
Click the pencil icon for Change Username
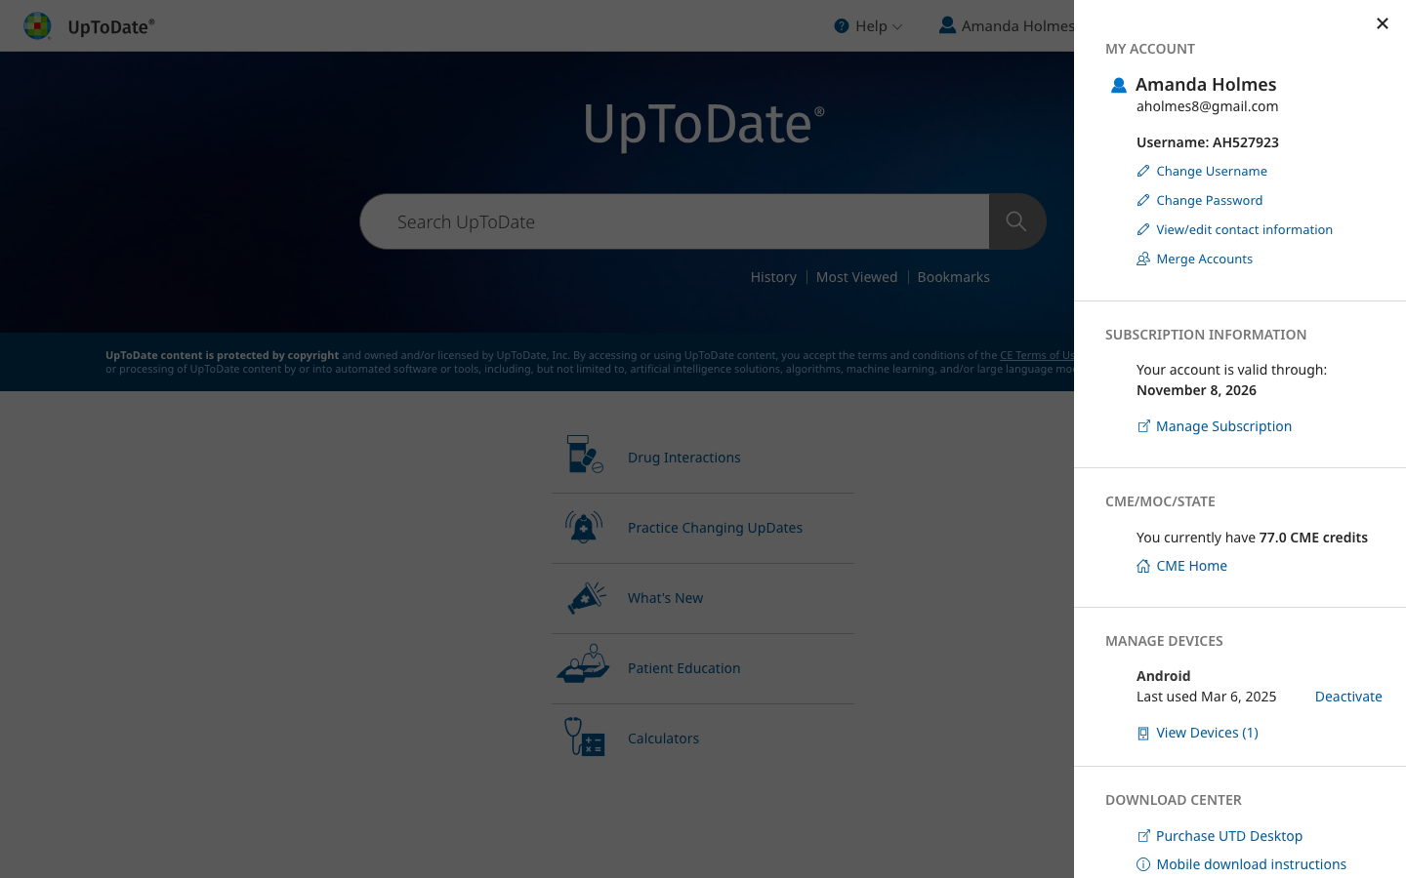coord(1143,171)
